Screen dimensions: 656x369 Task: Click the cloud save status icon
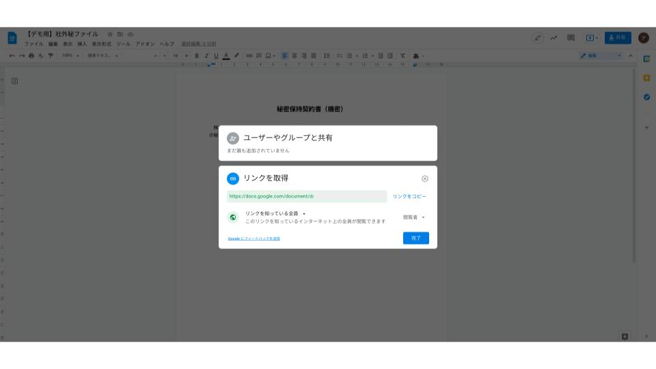[131, 34]
